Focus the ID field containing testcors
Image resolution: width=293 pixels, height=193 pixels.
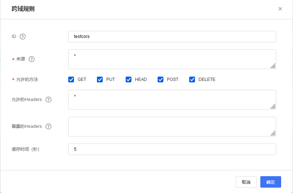coord(172,37)
